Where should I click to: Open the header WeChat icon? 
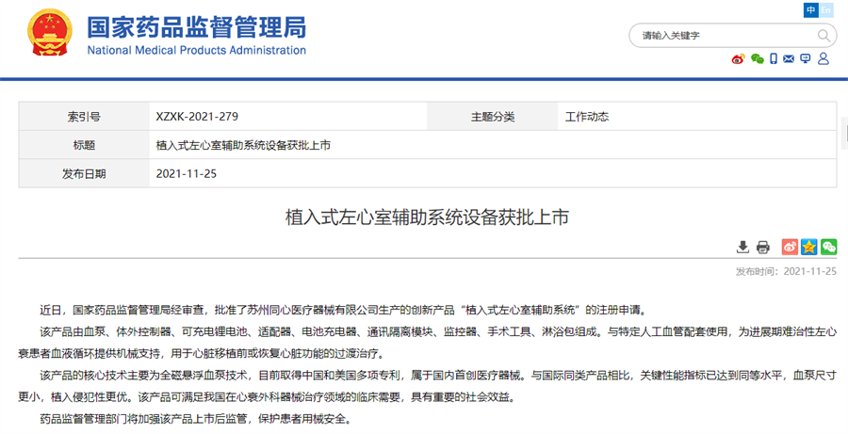click(757, 58)
